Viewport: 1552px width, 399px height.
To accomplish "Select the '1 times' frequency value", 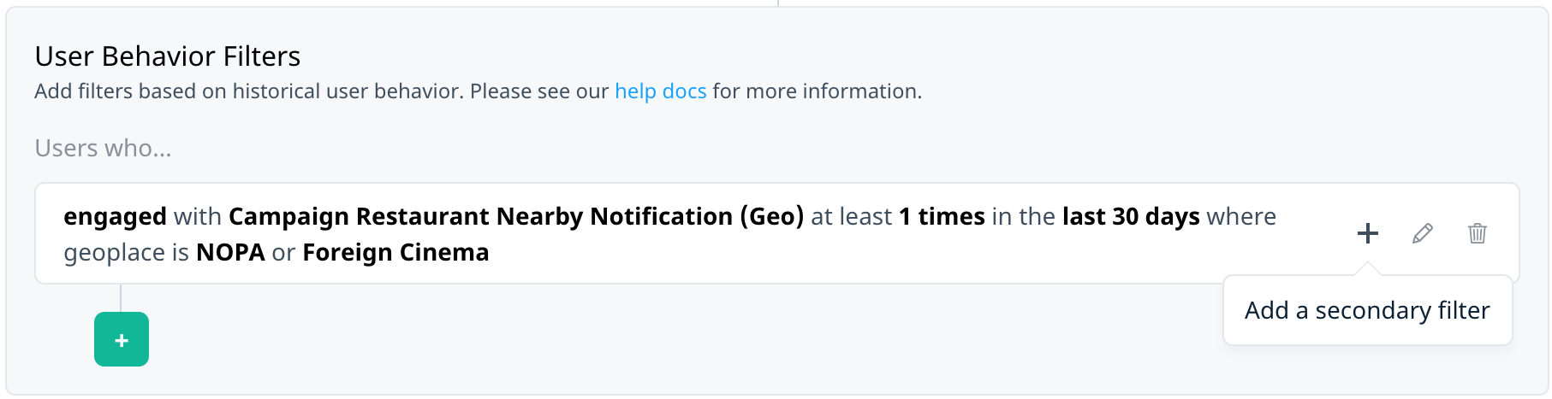I will click(942, 217).
